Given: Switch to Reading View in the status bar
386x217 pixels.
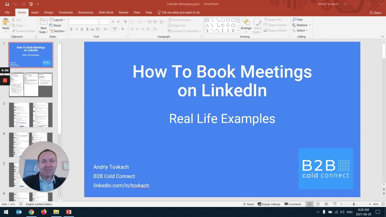Looking at the screenshot, I should tap(326, 204).
